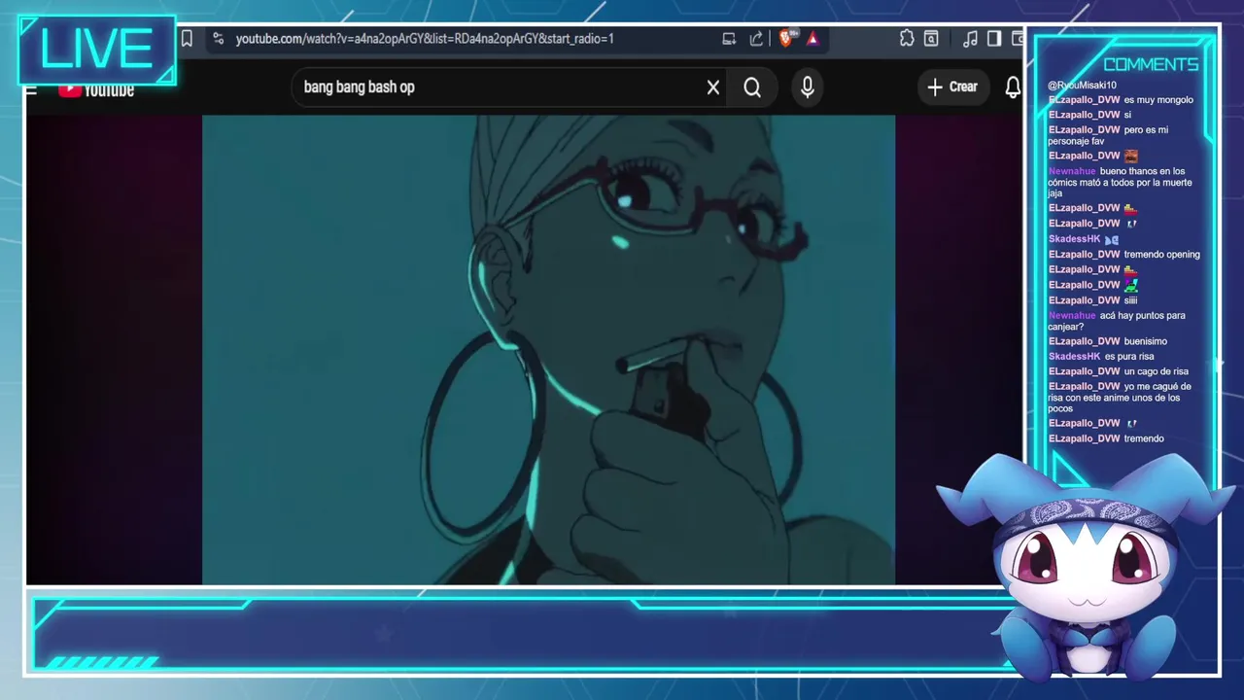The width and height of the screenshot is (1244, 700).
Task: Open the media control music-note icon
Action: [x=970, y=39]
